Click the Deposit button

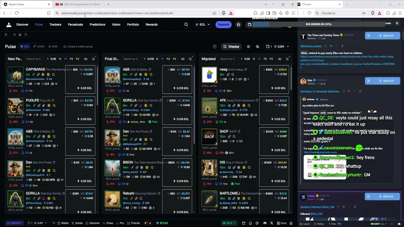[x=223, y=25]
